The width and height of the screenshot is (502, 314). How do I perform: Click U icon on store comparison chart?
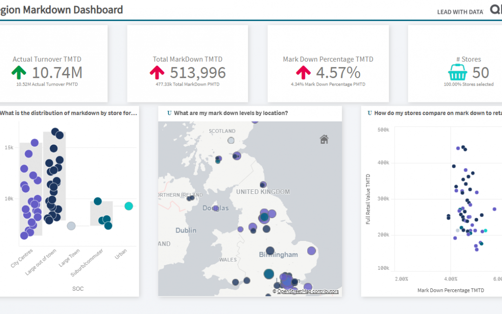(370, 113)
